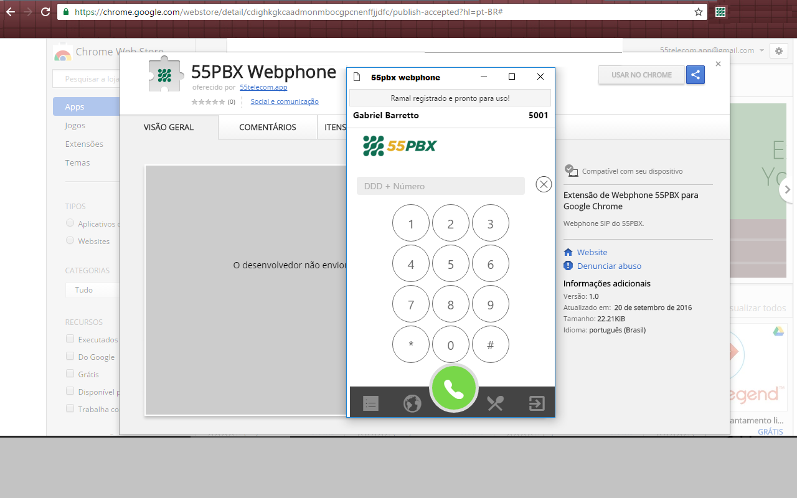This screenshot has width=797, height=498.
Task: Click Ramal registrado status banner
Action: click(x=450, y=98)
